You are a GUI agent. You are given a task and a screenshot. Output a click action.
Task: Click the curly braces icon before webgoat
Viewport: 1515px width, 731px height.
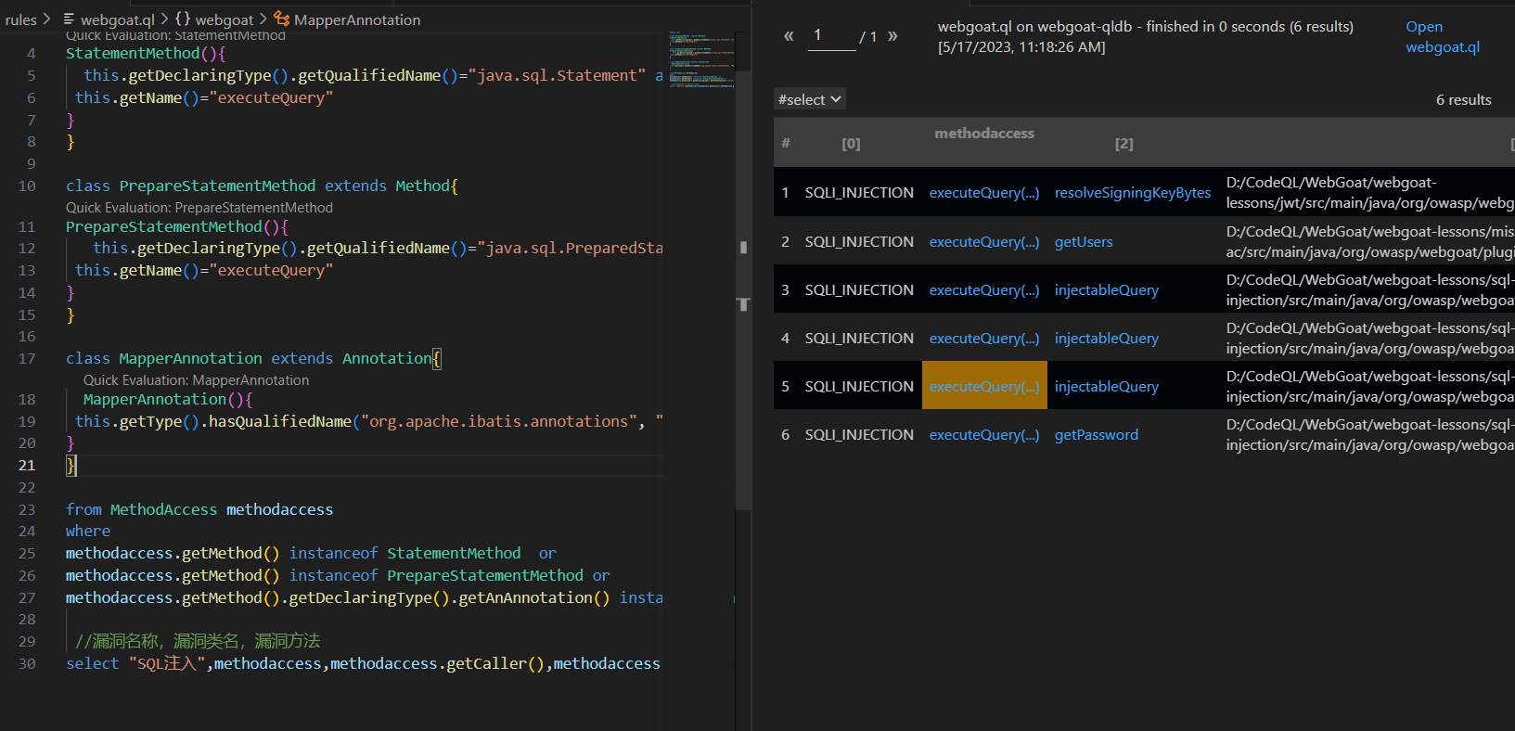click(x=183, y=19)
